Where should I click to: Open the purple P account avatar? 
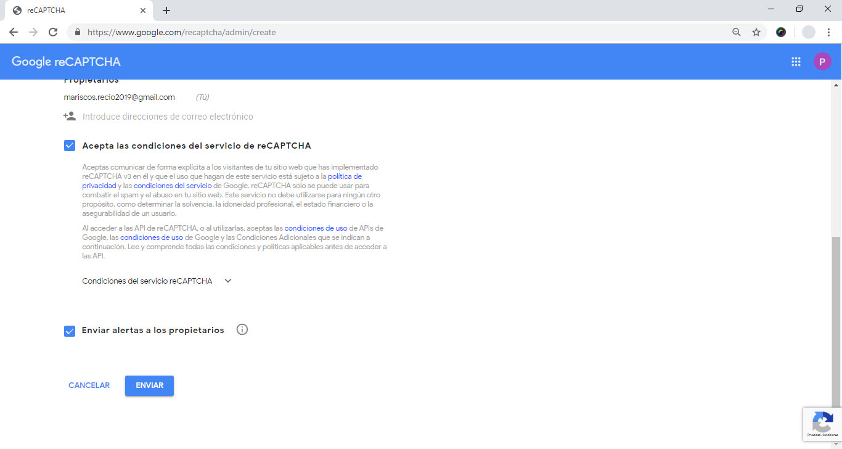coord(822,62)
